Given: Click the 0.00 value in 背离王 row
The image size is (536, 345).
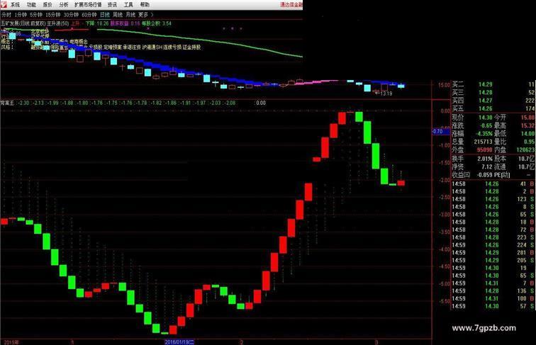Looking at the screenshot, I should pyautogui.click(x=261, y=103).
